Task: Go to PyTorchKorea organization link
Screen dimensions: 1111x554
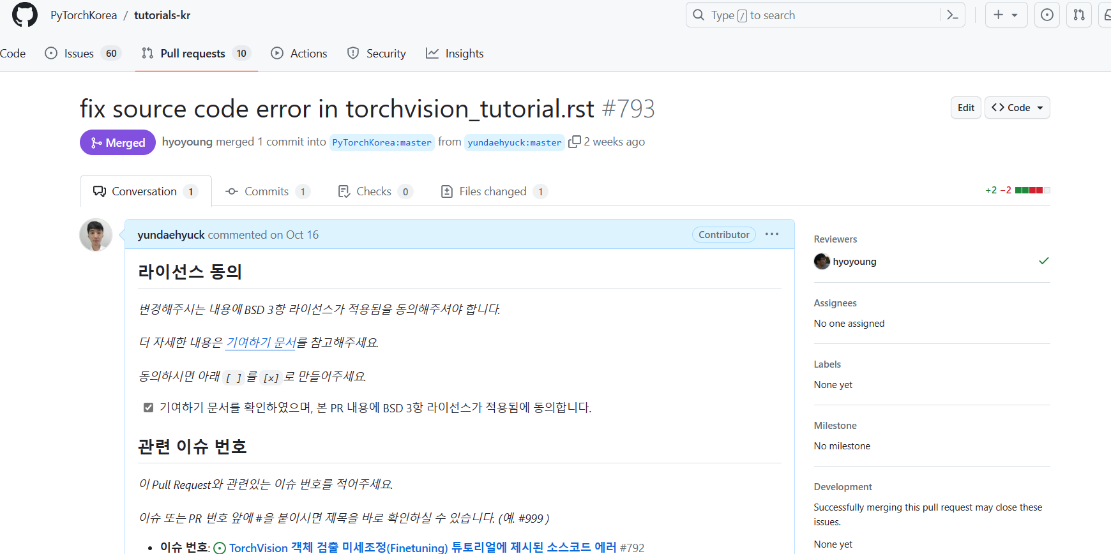Action: point(84,15)
